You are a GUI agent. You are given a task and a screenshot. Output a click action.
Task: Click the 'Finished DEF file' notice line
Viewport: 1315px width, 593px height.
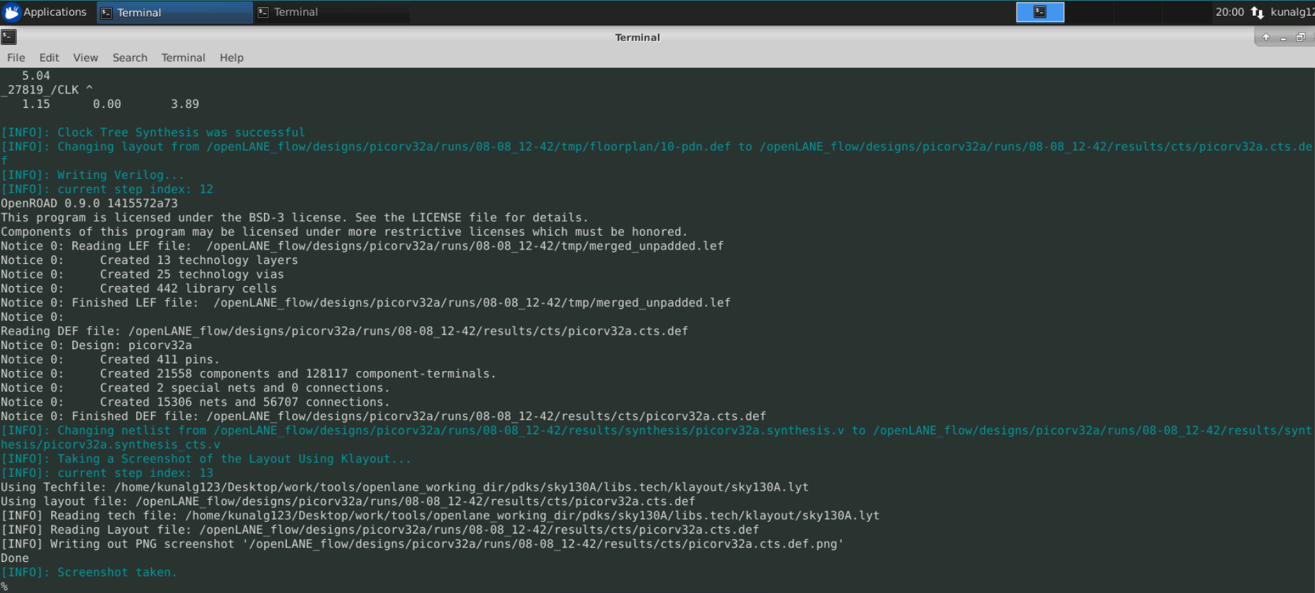[x=384, y=415]
